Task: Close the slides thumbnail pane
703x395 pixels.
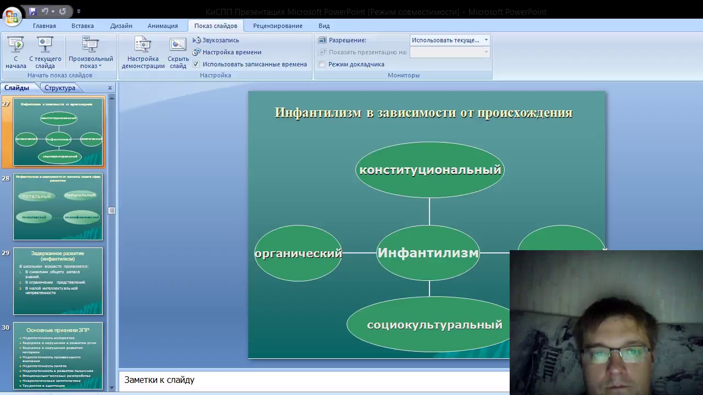Action: coord(110,88)
